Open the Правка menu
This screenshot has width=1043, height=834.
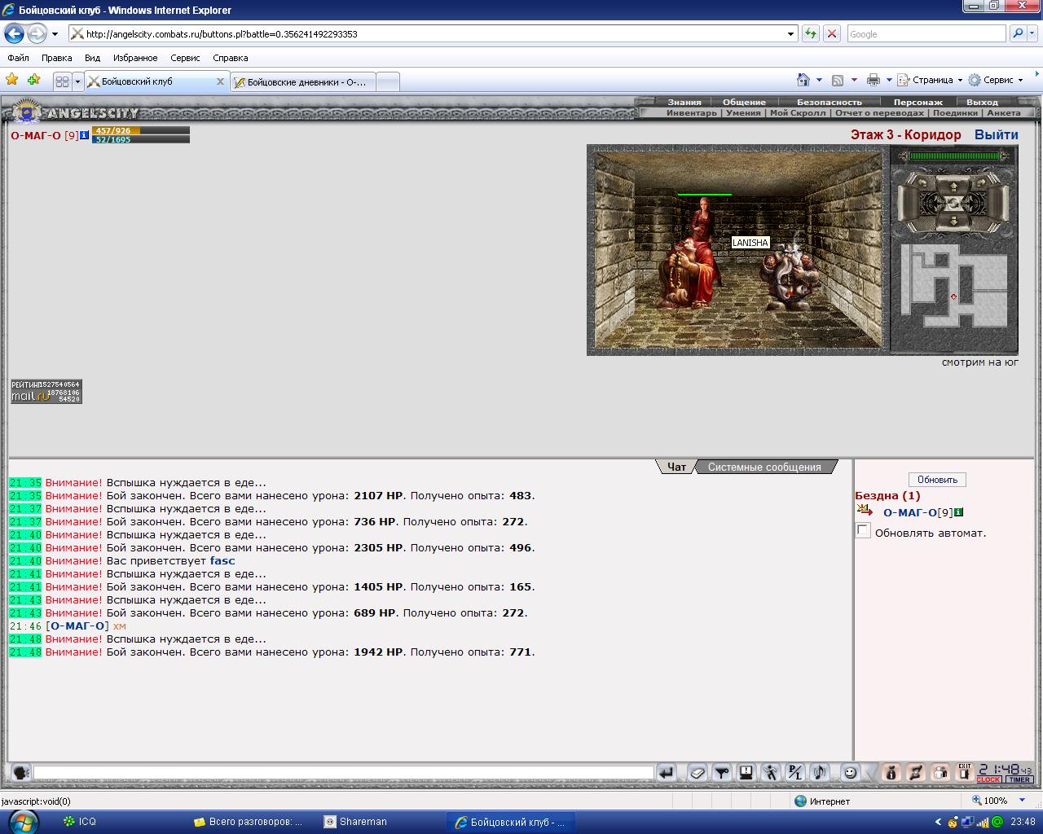tap(56, 58)
